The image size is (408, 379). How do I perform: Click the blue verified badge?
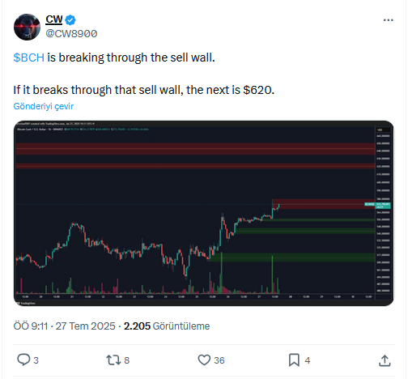pyautogui.click(x=70, y=19)
